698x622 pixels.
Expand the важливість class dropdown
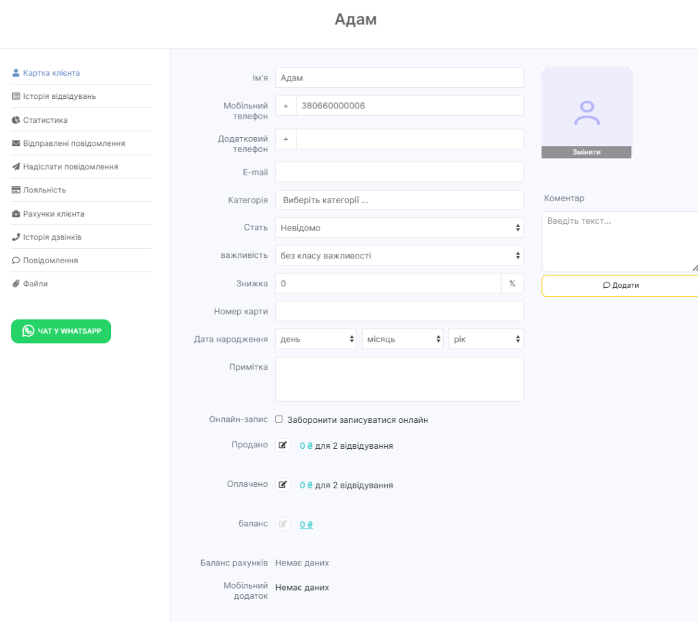click(x=399, y=256)
